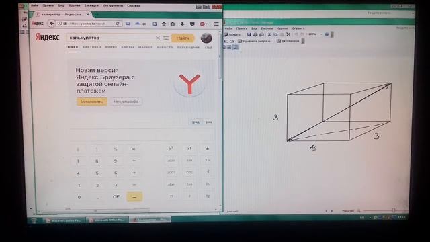Open the Windows Start button

tap(34, 220)
